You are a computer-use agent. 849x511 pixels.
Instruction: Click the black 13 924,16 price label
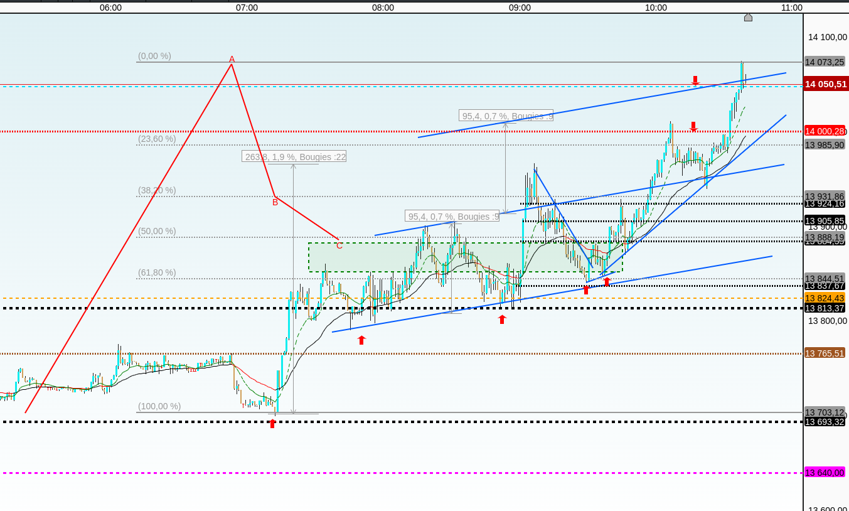click(x=825, y=203)
